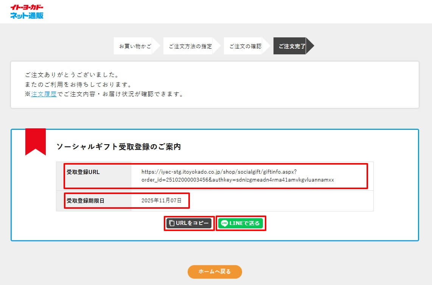Click the ソーシャルギフト受取登録のご案内 heading
Image resolution: width=432 pixels, height=285 pixels.
click(118, 147)
